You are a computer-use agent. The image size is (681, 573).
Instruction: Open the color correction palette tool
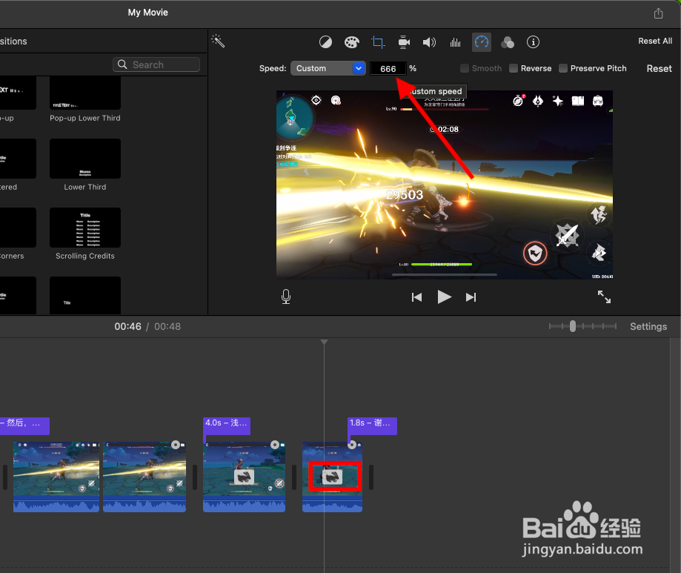(x=352, y=42)
